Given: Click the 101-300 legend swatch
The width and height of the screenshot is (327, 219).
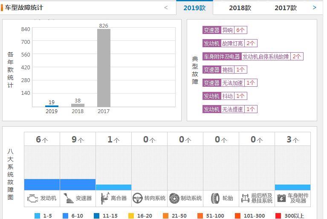Looking at the screenshot, I should click(237, 216).
